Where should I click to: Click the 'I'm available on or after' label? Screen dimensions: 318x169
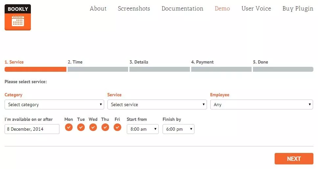pyautogui.click(x=29, y=119)
